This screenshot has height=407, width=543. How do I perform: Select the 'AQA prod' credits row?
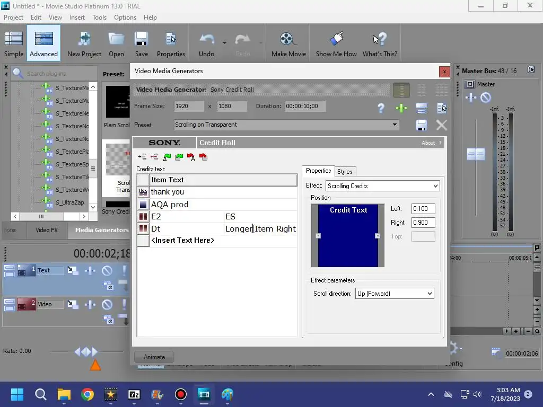point(223,204)
